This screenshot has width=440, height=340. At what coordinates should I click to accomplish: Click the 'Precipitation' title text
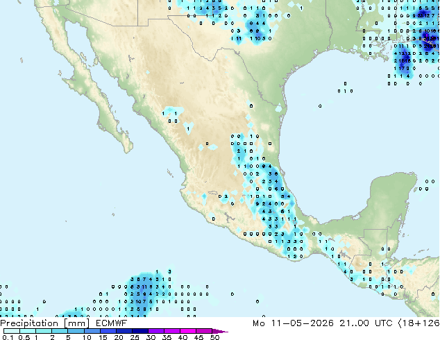point(29,323)
